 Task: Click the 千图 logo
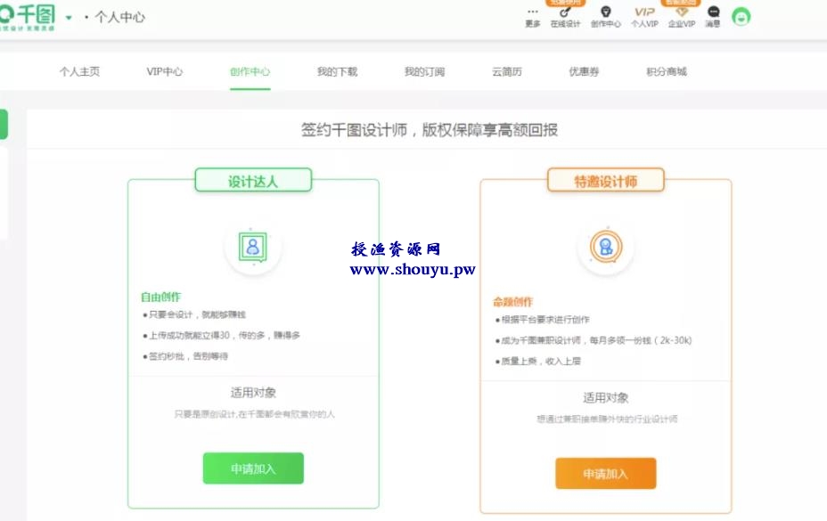pyautogui.click(x=28, y=17)
